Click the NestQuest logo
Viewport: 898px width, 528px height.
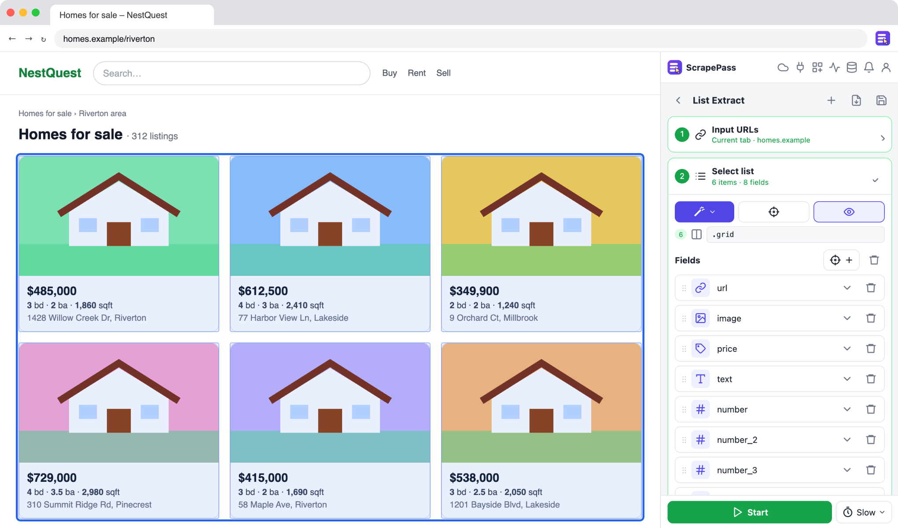(50, 73)
